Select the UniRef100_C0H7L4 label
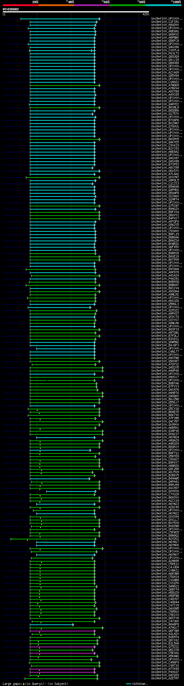The width and height of the screenshot is (184, 686). 165,50
